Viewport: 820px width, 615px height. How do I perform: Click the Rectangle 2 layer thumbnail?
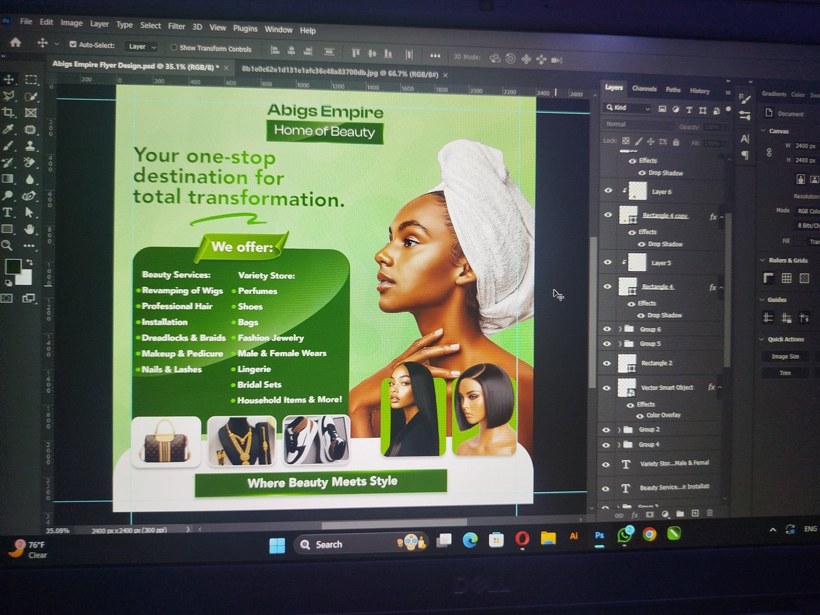pos(626,362)
